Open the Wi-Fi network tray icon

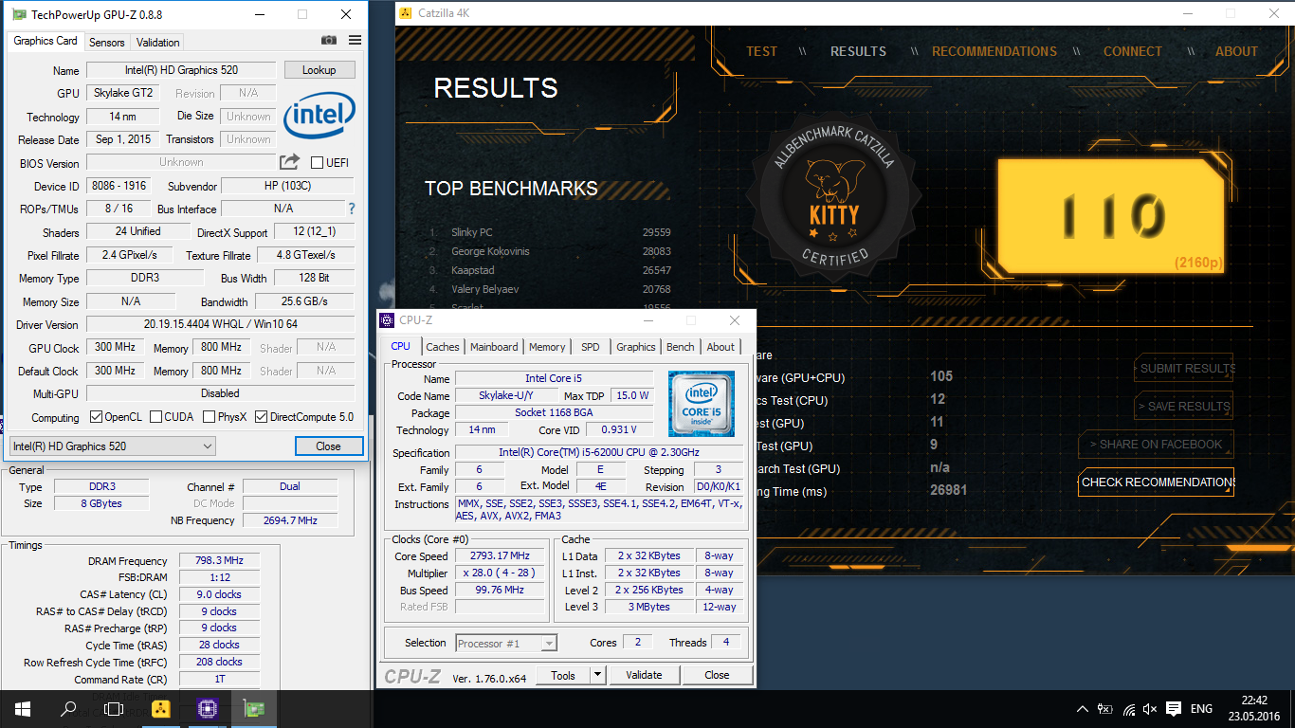pos(1128,709)
